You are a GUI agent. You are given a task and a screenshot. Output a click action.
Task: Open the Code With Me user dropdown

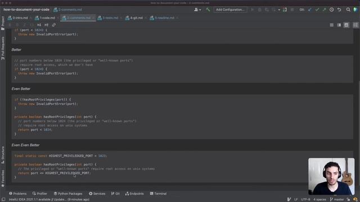pyautogui.click(x=197, y=10)
